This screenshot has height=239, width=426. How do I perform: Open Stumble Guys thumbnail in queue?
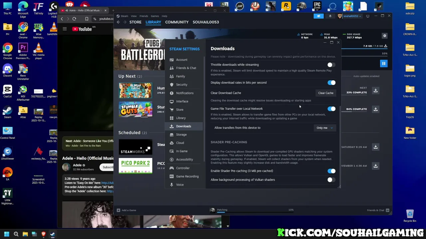click(135, 109)
